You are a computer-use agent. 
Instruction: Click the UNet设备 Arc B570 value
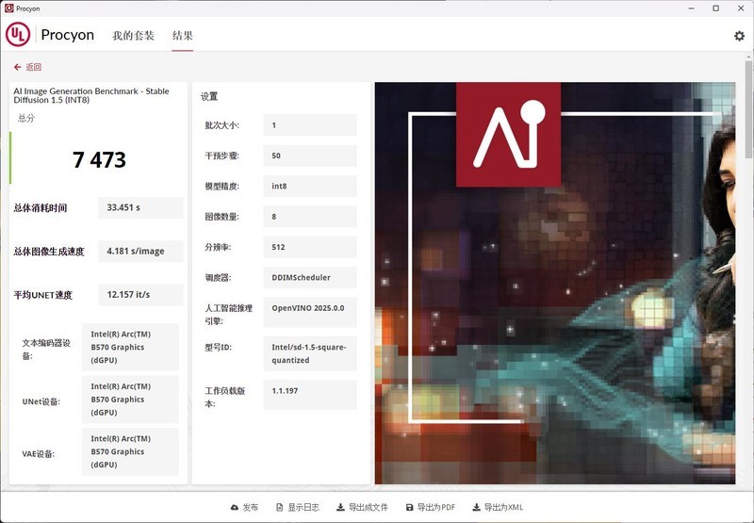click(x=130, y=399)
